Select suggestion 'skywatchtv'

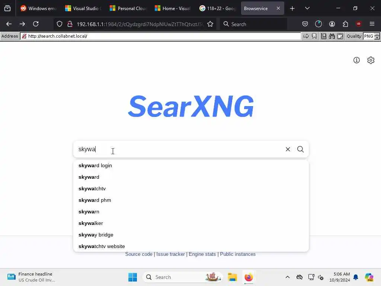[x=191, y=189]
